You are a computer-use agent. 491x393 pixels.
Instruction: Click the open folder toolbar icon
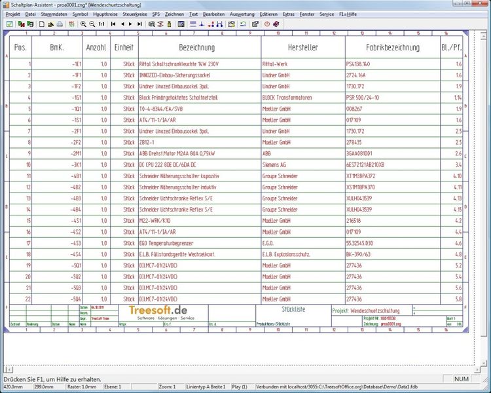pos(50,24)
